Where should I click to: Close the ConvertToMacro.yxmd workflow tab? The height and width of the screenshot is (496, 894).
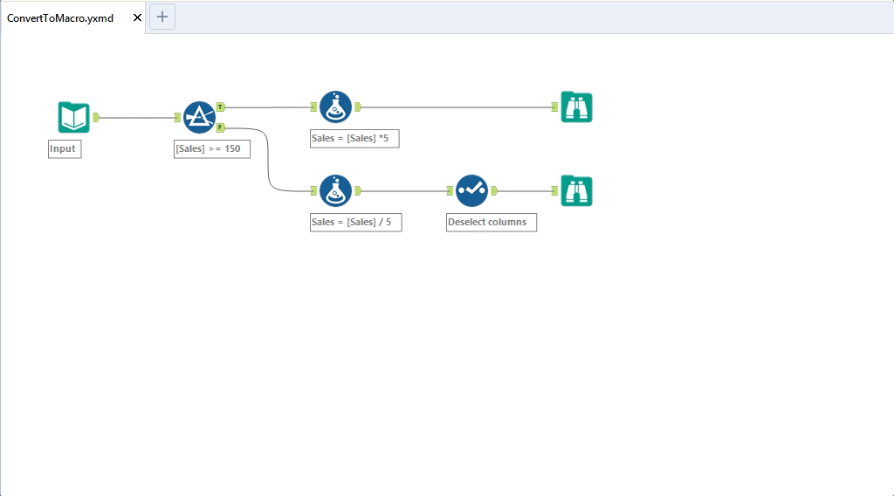pos(137,17)
